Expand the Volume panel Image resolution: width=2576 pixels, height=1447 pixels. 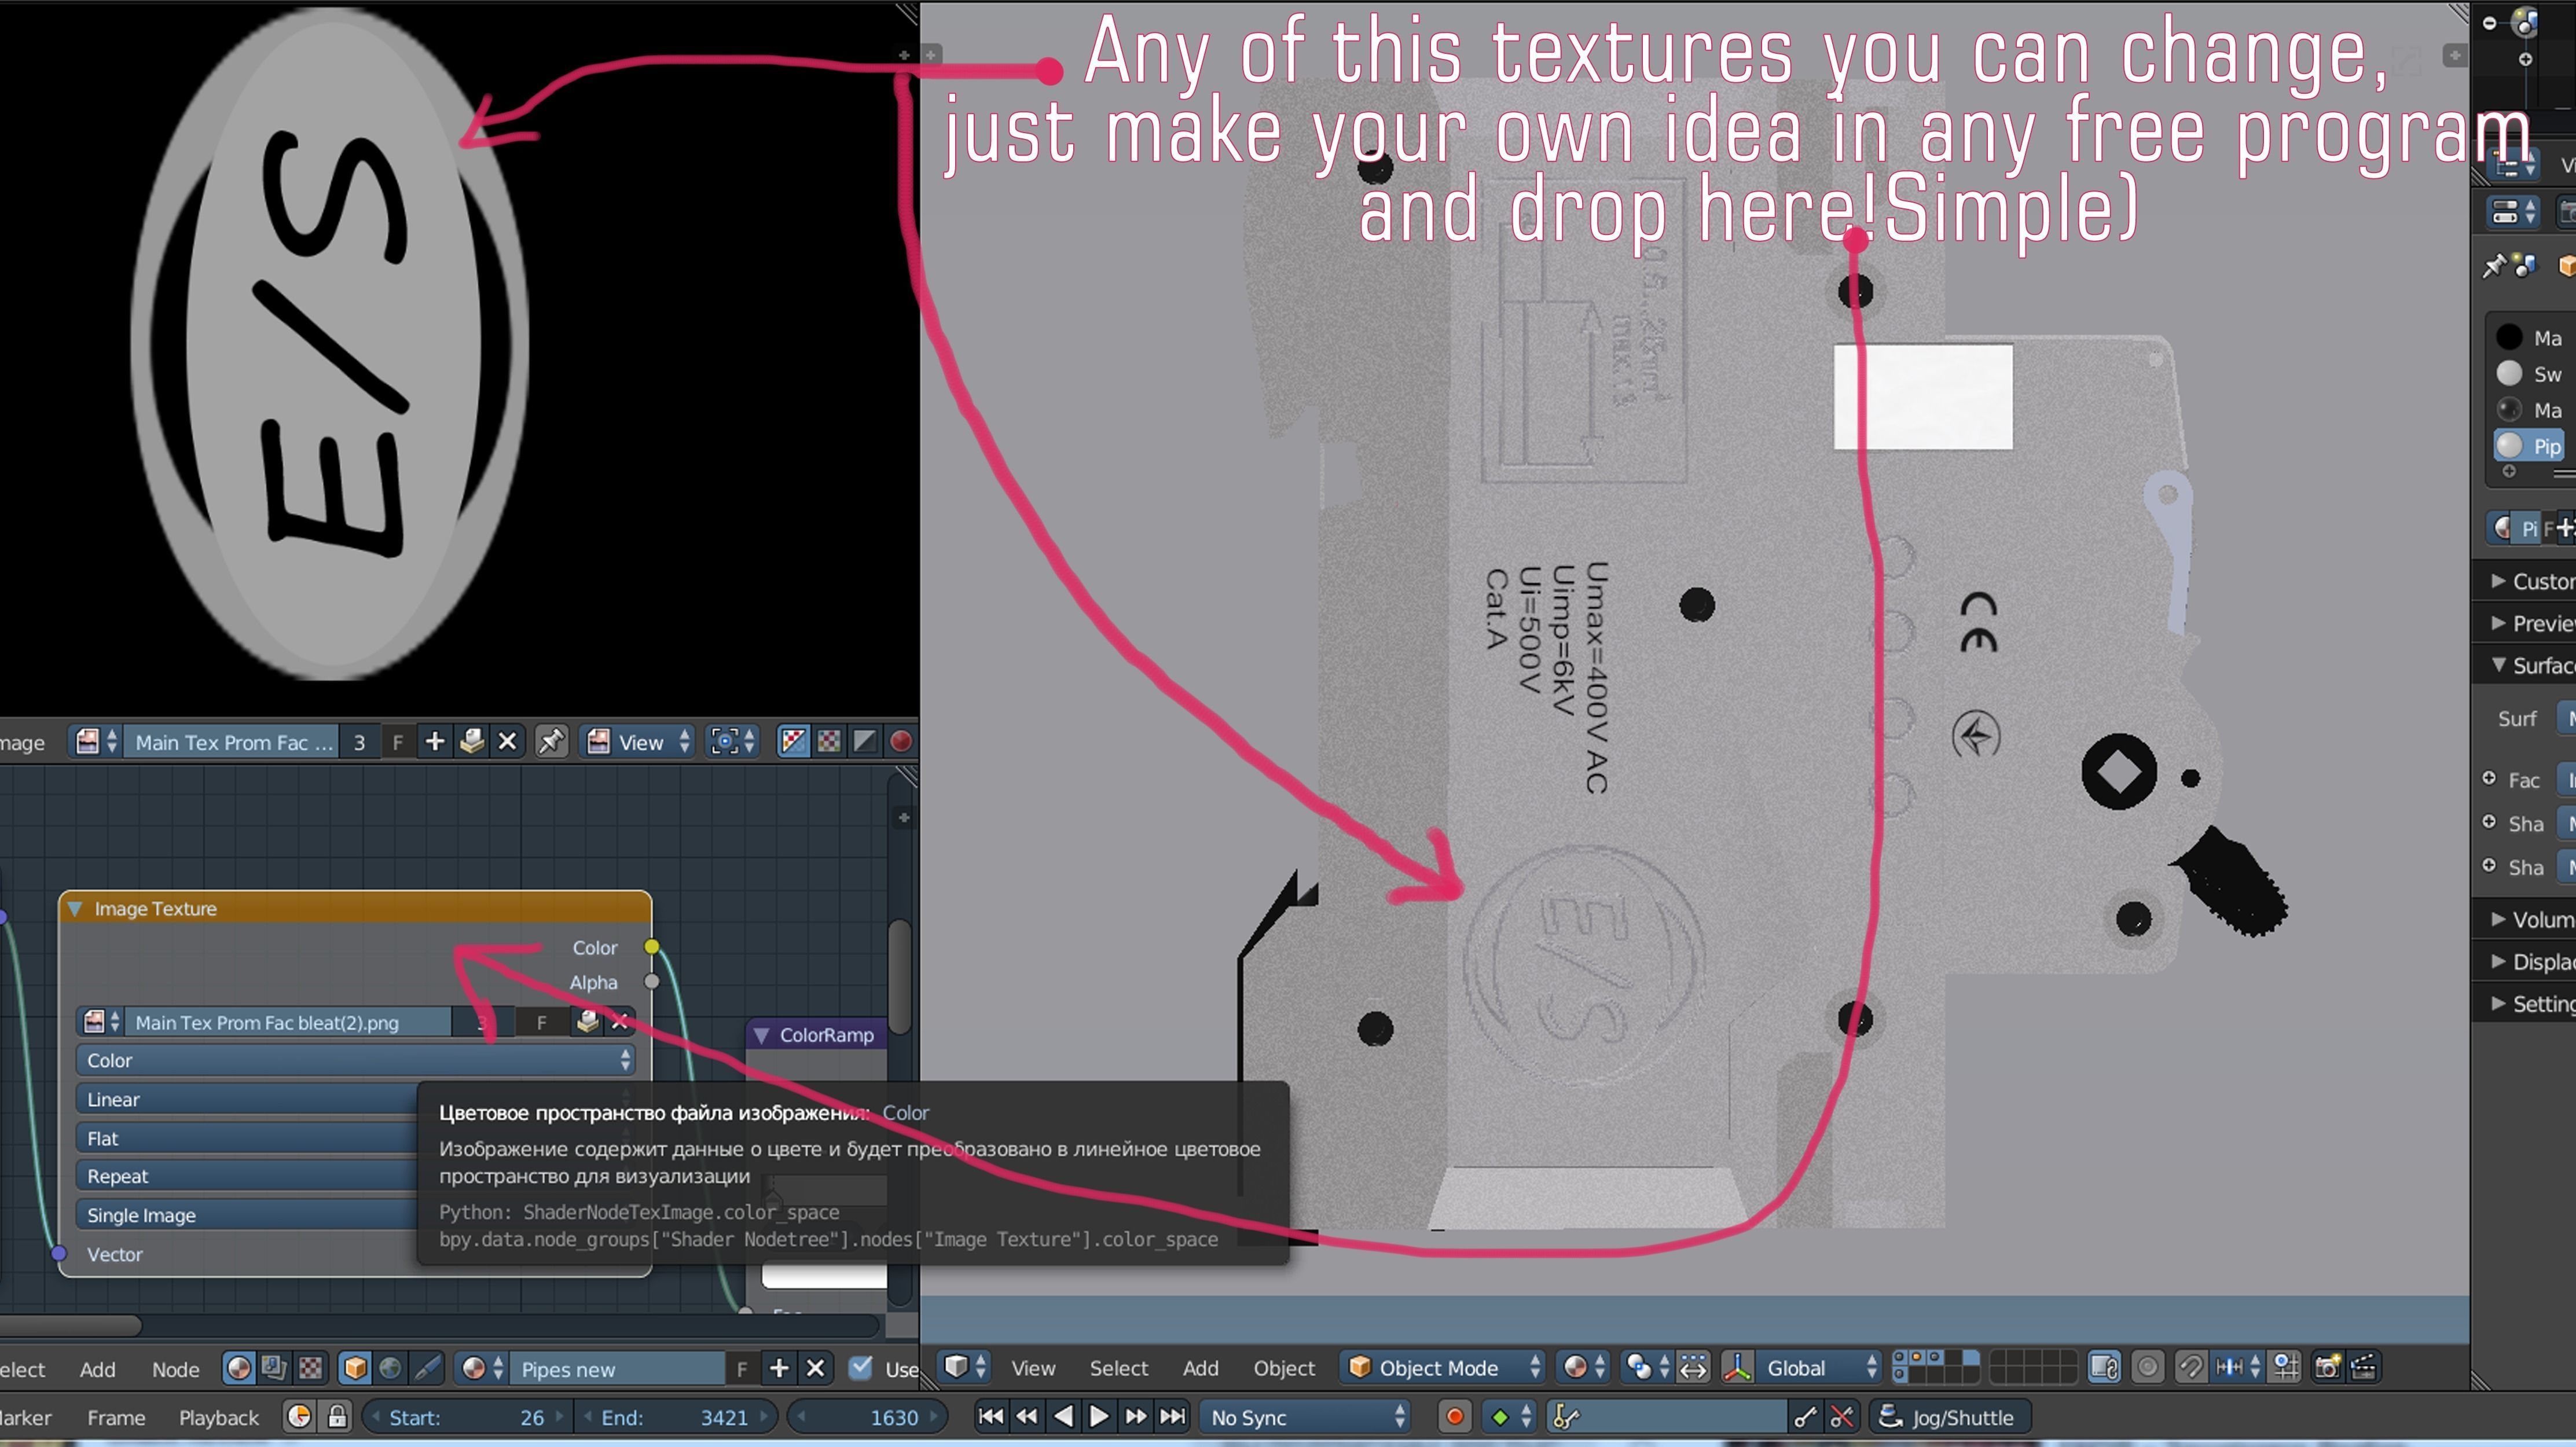coord(2530,919)
